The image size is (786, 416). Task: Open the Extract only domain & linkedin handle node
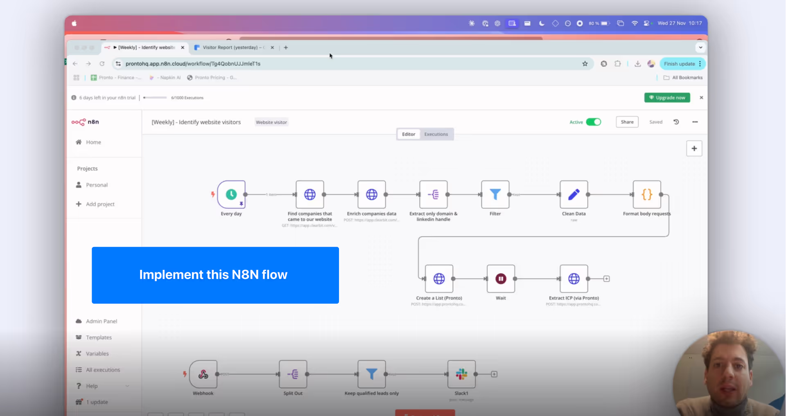(434, 194)
